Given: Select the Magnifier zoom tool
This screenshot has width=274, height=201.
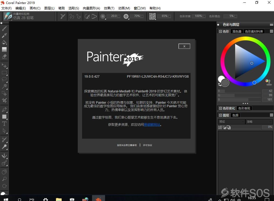Looking at the screenshot, I should pos(4,179).
